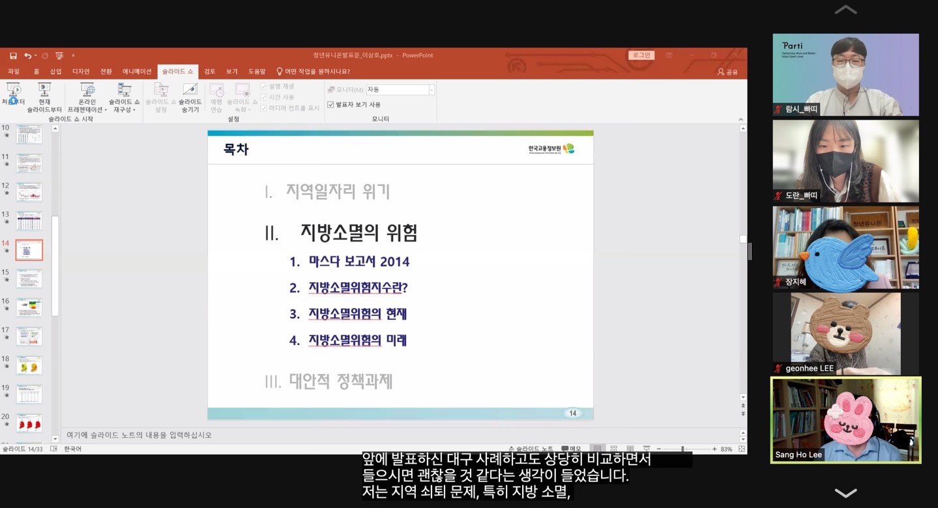
Task: Toggle the 시간 사용 checkbox
Action: pos(263,97)
